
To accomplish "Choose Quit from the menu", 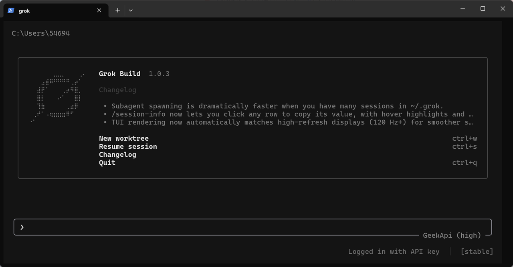I will click(107, 162).
